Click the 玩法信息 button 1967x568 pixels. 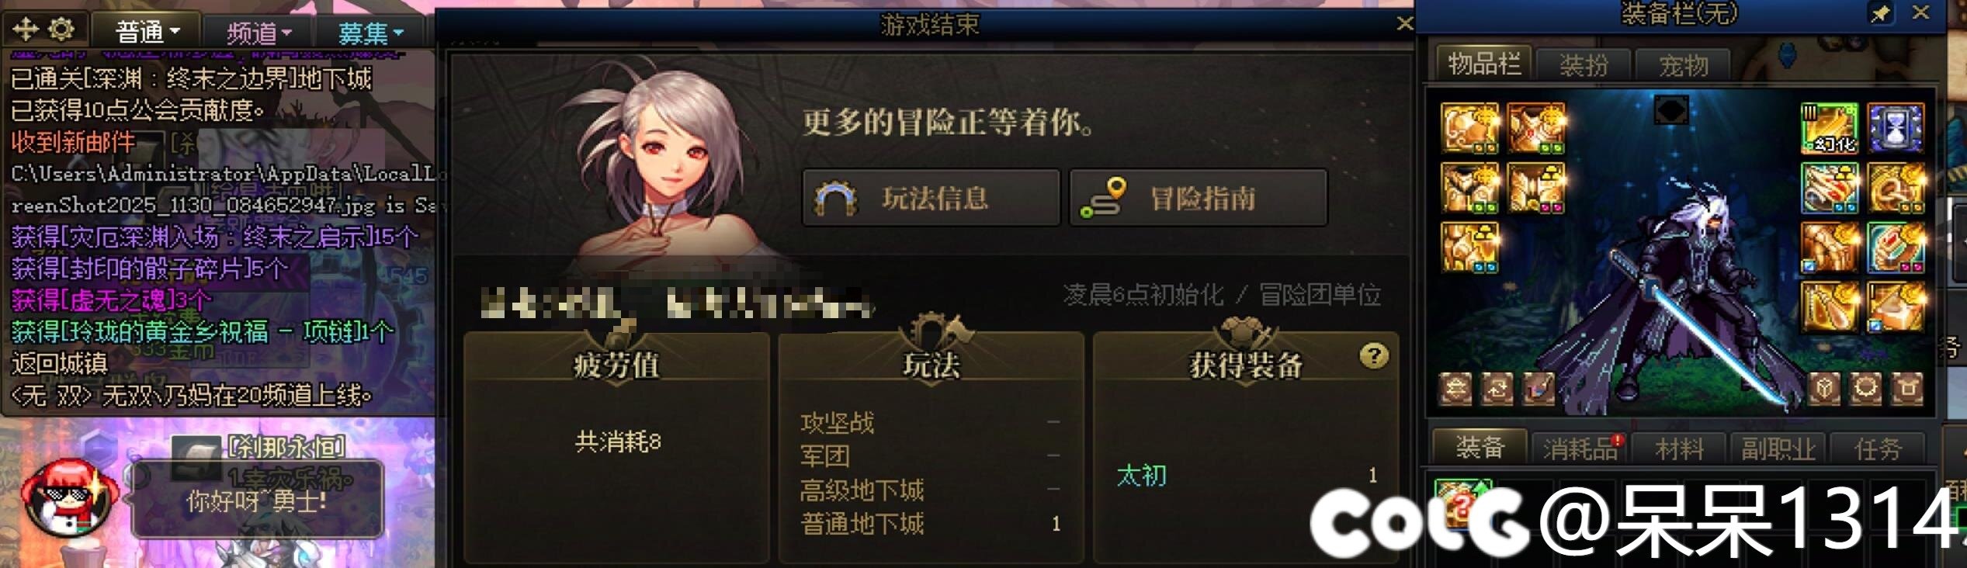931,198
